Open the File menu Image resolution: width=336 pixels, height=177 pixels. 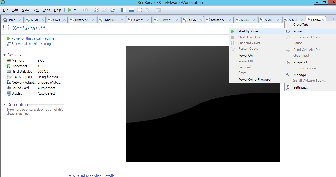pyautogui.click(x=5, y=10)
